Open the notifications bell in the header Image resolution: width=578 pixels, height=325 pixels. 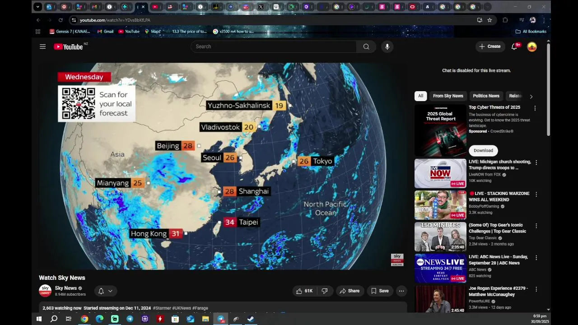[x=514, y=46]
